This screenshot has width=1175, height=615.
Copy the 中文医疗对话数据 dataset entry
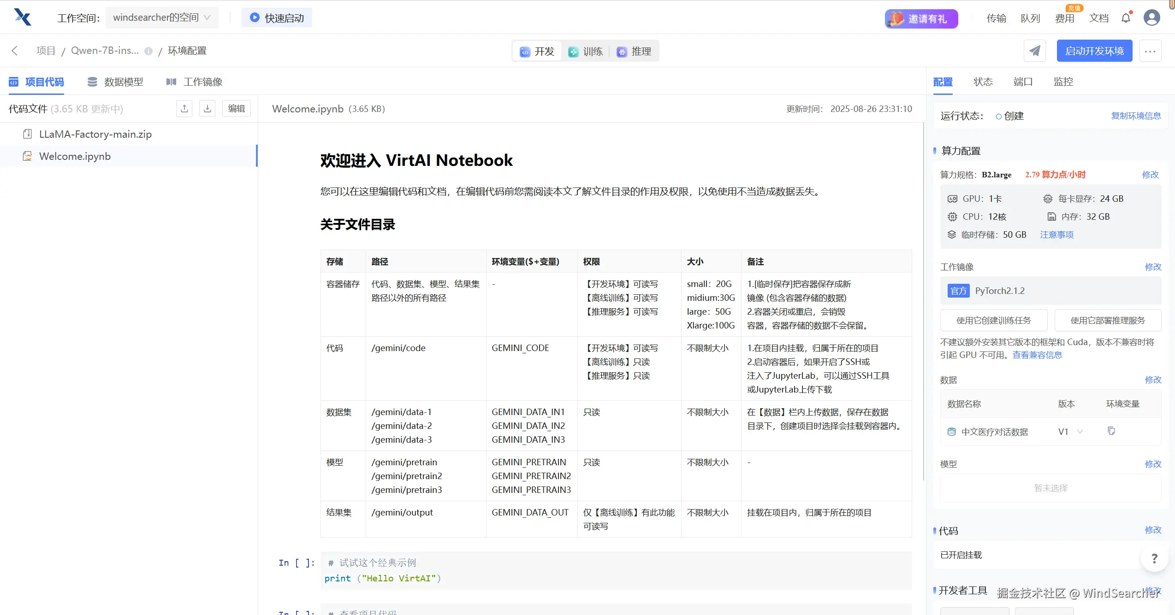[x=1112, y=431]
